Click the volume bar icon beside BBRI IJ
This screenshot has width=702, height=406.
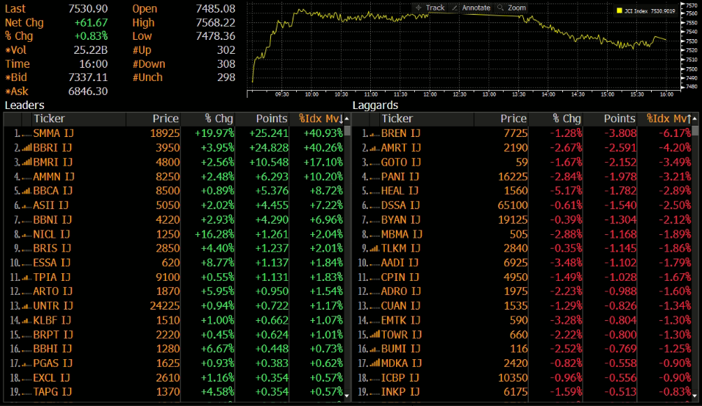[27, 147]
